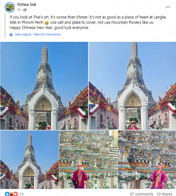
Task: View the 10 shares list
Action: [165, 194]
